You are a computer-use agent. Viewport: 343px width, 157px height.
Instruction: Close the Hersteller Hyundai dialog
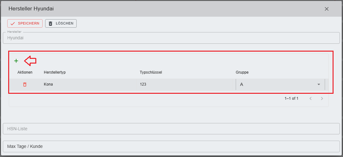[x=327, y=9]
